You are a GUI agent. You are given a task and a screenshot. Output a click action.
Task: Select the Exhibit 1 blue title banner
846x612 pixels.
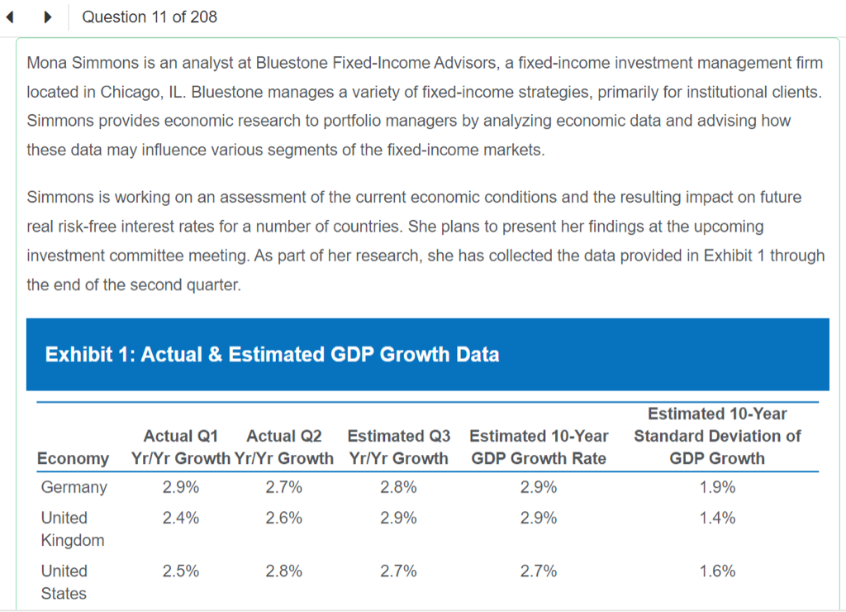[427, 355]
